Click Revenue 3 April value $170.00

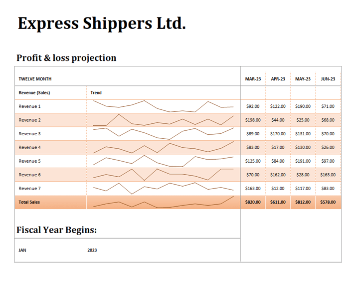click(278, 134)
